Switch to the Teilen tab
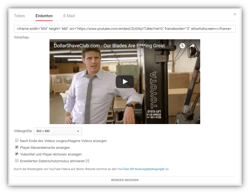 [x=19, y=16]
